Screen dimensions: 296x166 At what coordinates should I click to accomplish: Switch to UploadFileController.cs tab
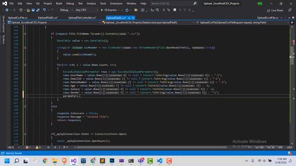click(82, 18)
